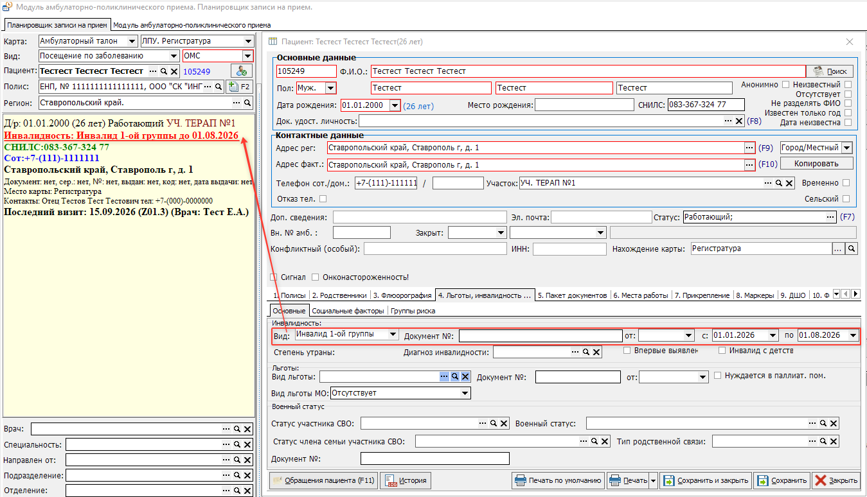Click the patient add icon beside number 105249
This screenshot has height=497, width=867.
[x=242, y=71]
